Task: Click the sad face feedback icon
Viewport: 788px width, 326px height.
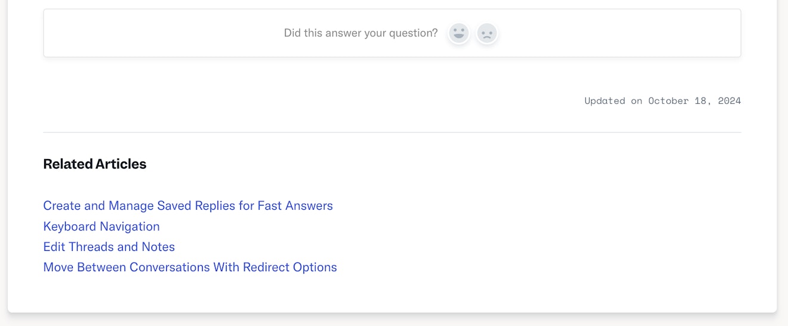Action: coord(487,33)
